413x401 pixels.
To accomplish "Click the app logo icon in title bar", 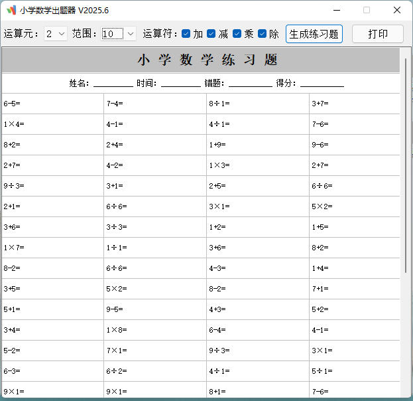I will tap(11, 10).
